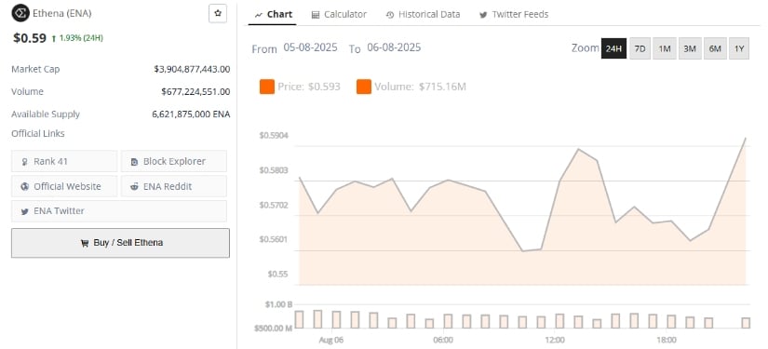The image size is (768, 349).
Task: Click the $0.5803 y-axis label
Action: tap(274, 170)
